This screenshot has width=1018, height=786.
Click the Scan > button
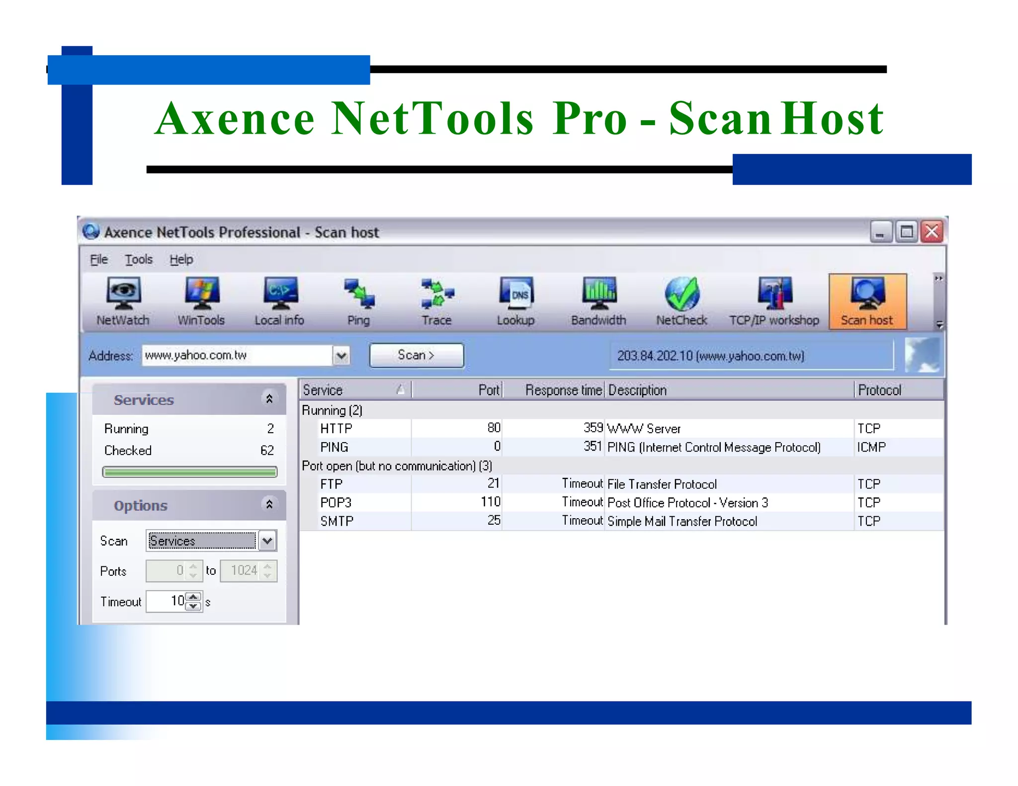(x=417, y=355)
